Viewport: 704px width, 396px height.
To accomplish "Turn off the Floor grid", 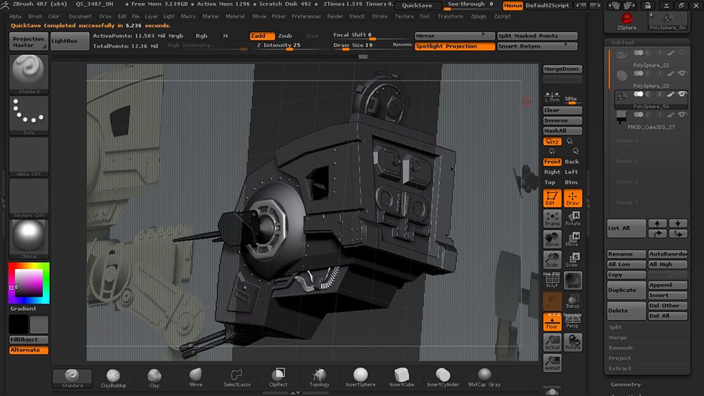I will (x=552, y=322).
